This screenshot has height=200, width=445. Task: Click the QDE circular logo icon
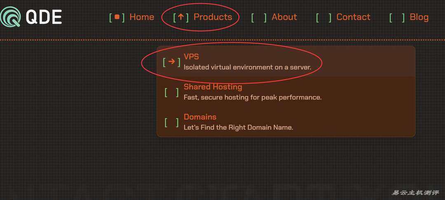point(10,16)
